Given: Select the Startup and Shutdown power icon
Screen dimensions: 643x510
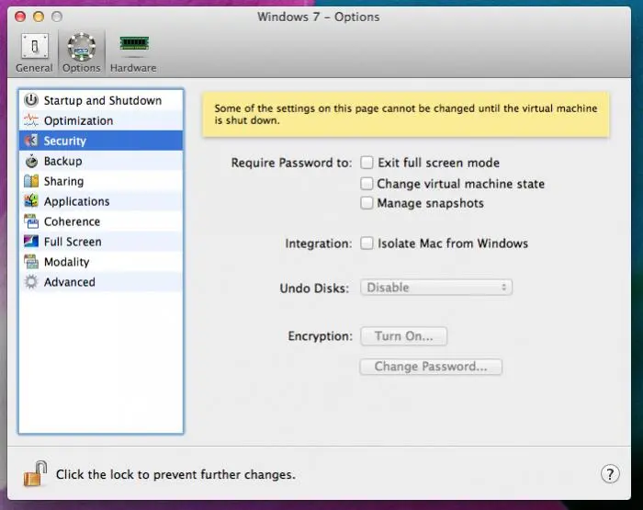Looking at the screenshot, I should point(30,100).
